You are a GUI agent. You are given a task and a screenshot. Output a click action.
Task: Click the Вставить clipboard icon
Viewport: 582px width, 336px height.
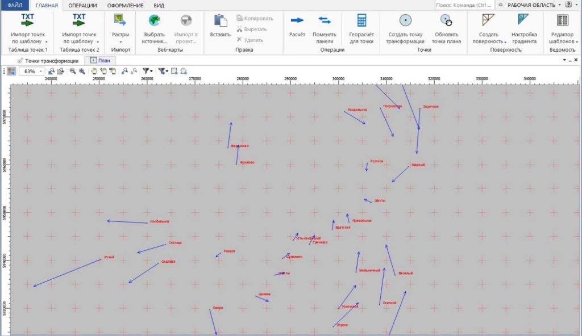point(220,21)
